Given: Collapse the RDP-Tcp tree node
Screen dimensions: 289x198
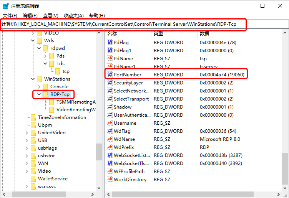Looking at the screenshot, I should [x=39, y=94].
